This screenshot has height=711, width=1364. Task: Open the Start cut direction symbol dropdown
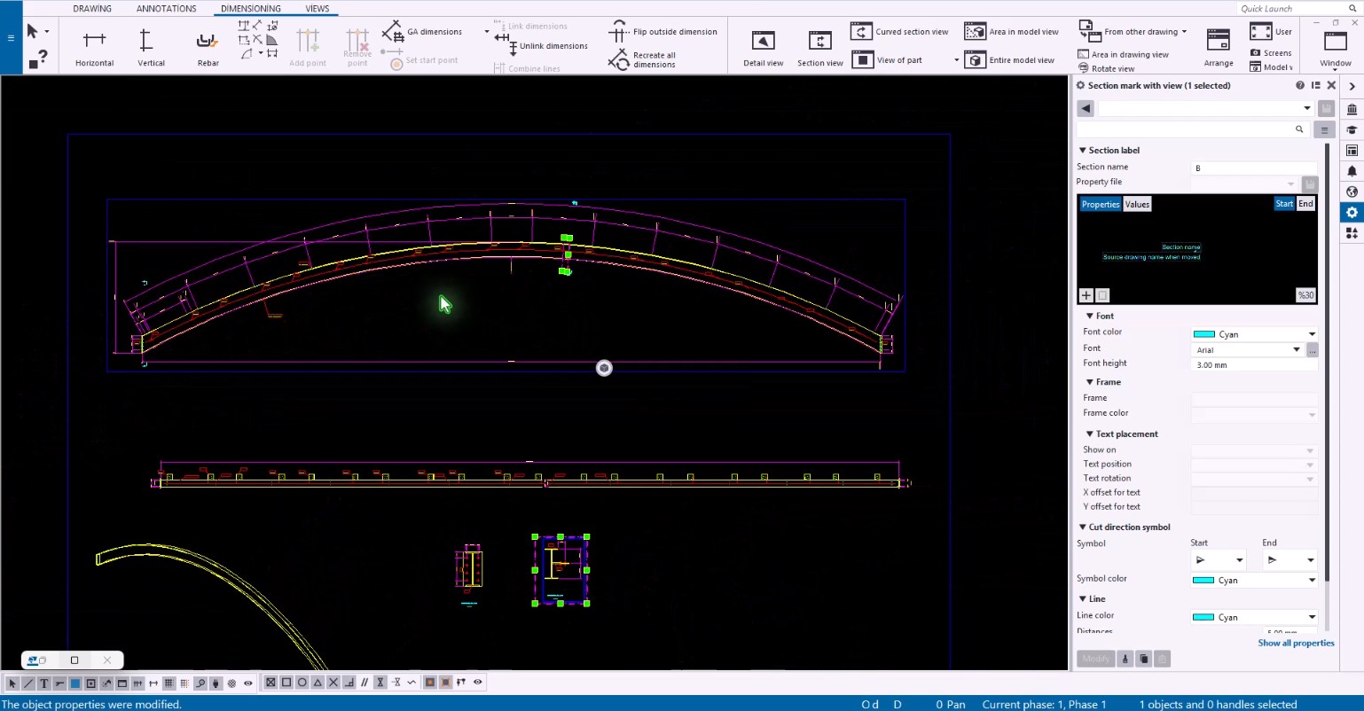(1219, 560)
